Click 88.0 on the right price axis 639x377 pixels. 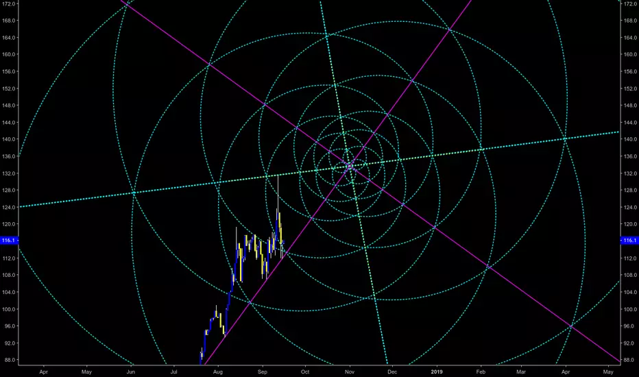[x=630, y=360]
